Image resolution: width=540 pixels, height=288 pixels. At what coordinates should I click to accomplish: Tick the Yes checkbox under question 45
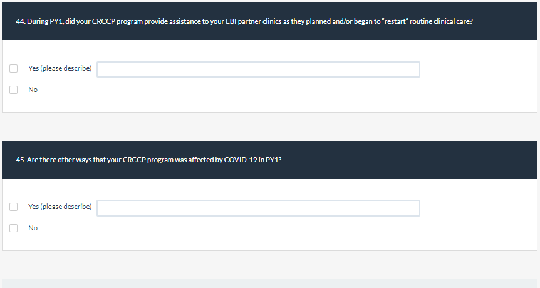(14, 207)
